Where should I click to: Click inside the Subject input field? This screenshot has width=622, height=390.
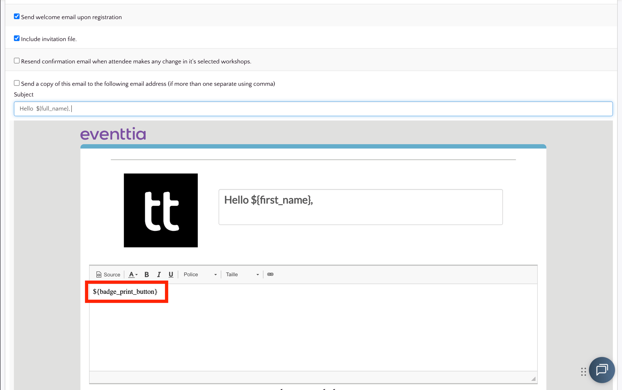[313, 109]
